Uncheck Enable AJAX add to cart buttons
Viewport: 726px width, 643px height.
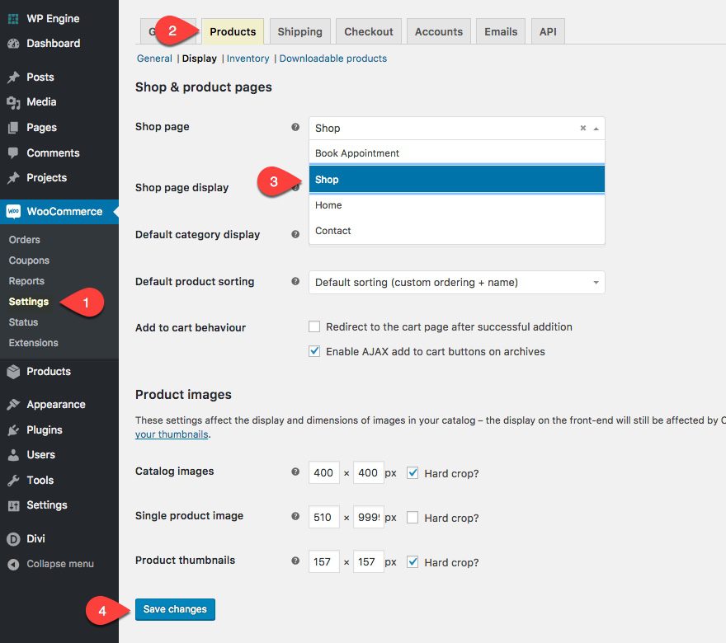pyautogui.click(x=314, y=351)
